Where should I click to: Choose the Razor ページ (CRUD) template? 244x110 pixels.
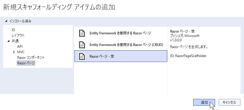tap(121, 45)
